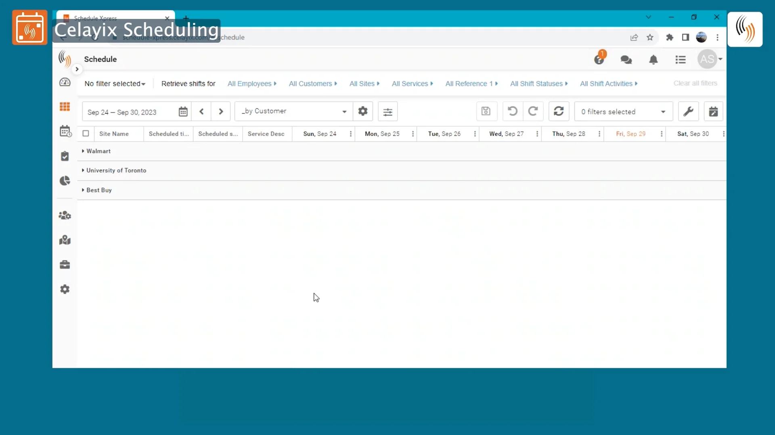775x435 pixels.
Task: Collapse the sidebar using the arrow toggle
Action: [x=77, y=69]
